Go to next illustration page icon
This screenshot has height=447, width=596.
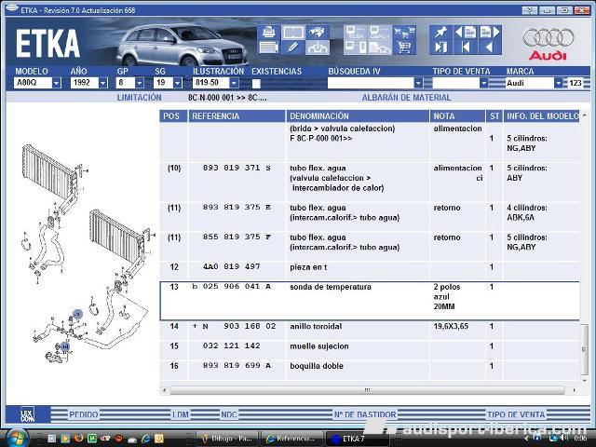coord(490,32)
